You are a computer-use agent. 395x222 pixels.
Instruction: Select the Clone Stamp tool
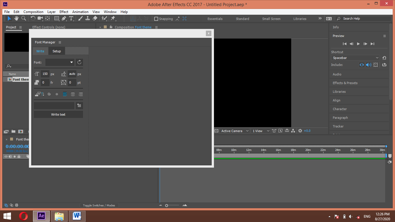(x=88, y=18)
